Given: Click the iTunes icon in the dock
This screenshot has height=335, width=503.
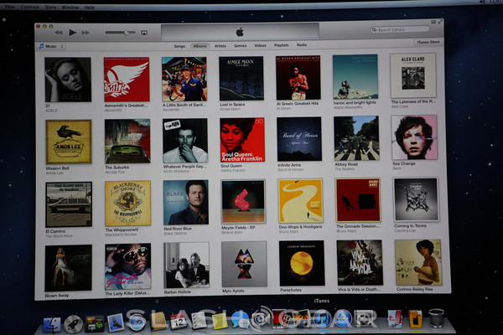Looking at the screenshot, I should coord(322,318).
